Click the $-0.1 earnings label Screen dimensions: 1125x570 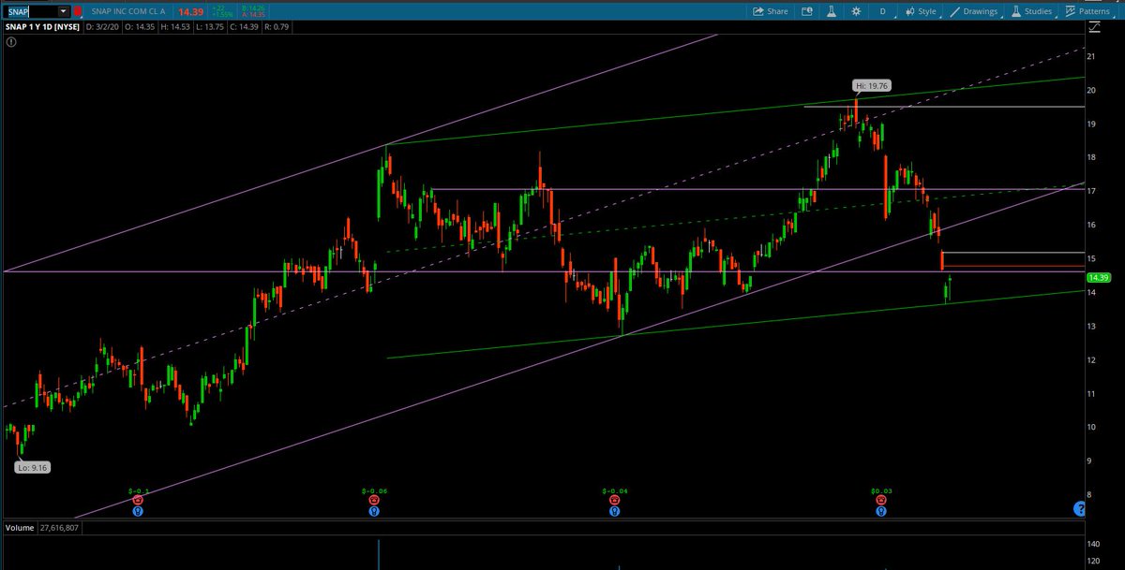(x=139, y=490)
